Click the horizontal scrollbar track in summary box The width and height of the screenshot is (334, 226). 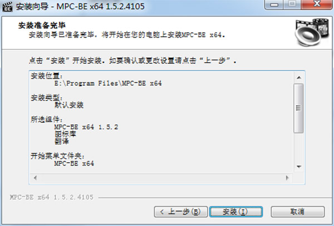pyautogui.click(x=161, y=178)
